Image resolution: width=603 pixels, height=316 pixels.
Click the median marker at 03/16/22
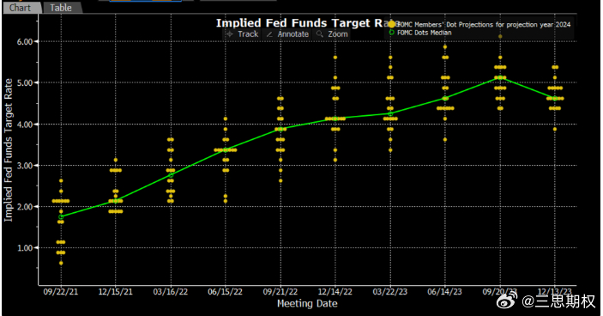pos(171,175)
